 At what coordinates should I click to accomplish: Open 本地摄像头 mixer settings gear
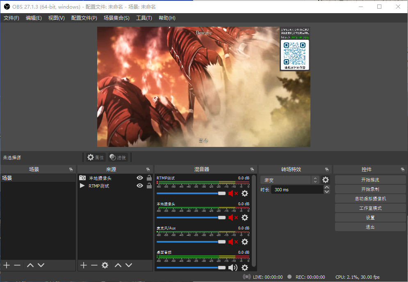[x=245, y=218]
